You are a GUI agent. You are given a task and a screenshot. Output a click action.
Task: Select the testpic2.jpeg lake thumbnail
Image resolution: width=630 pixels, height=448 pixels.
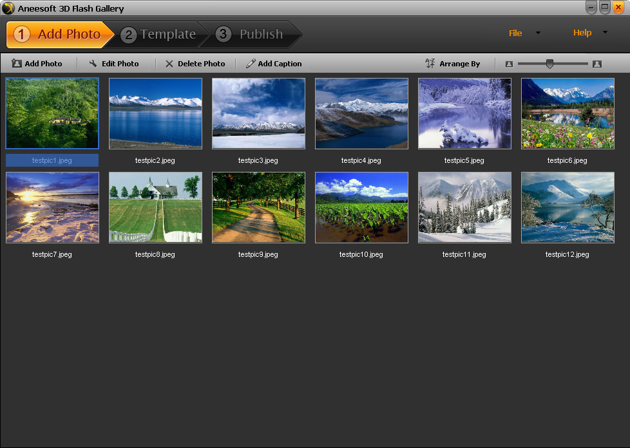pos(155,113)
